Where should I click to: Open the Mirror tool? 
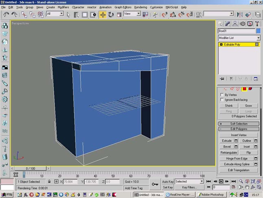pos(240,15)
